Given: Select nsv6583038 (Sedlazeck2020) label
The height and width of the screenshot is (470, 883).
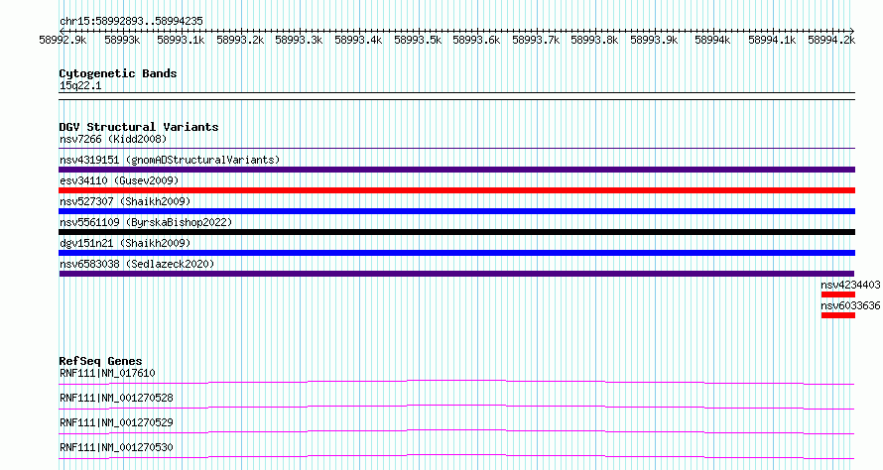Looking at the screenshot, I should tap(137, 264).
